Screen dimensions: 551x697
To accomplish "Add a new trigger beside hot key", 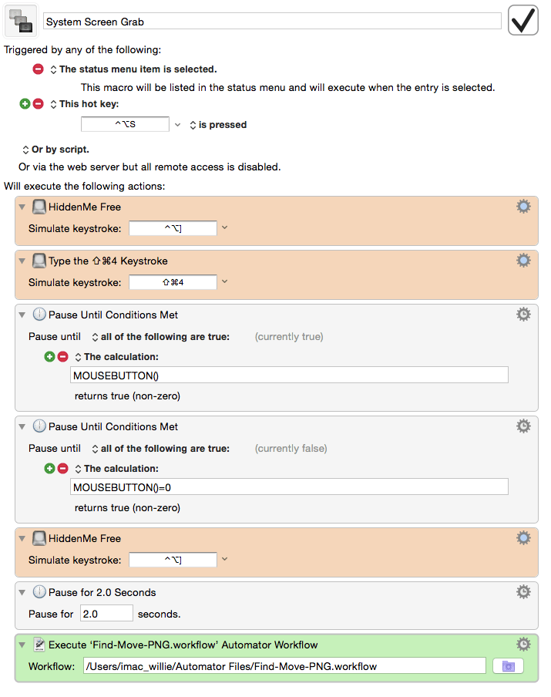I will 25,103.
